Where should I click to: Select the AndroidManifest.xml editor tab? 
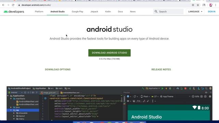(x=71, y=93)
